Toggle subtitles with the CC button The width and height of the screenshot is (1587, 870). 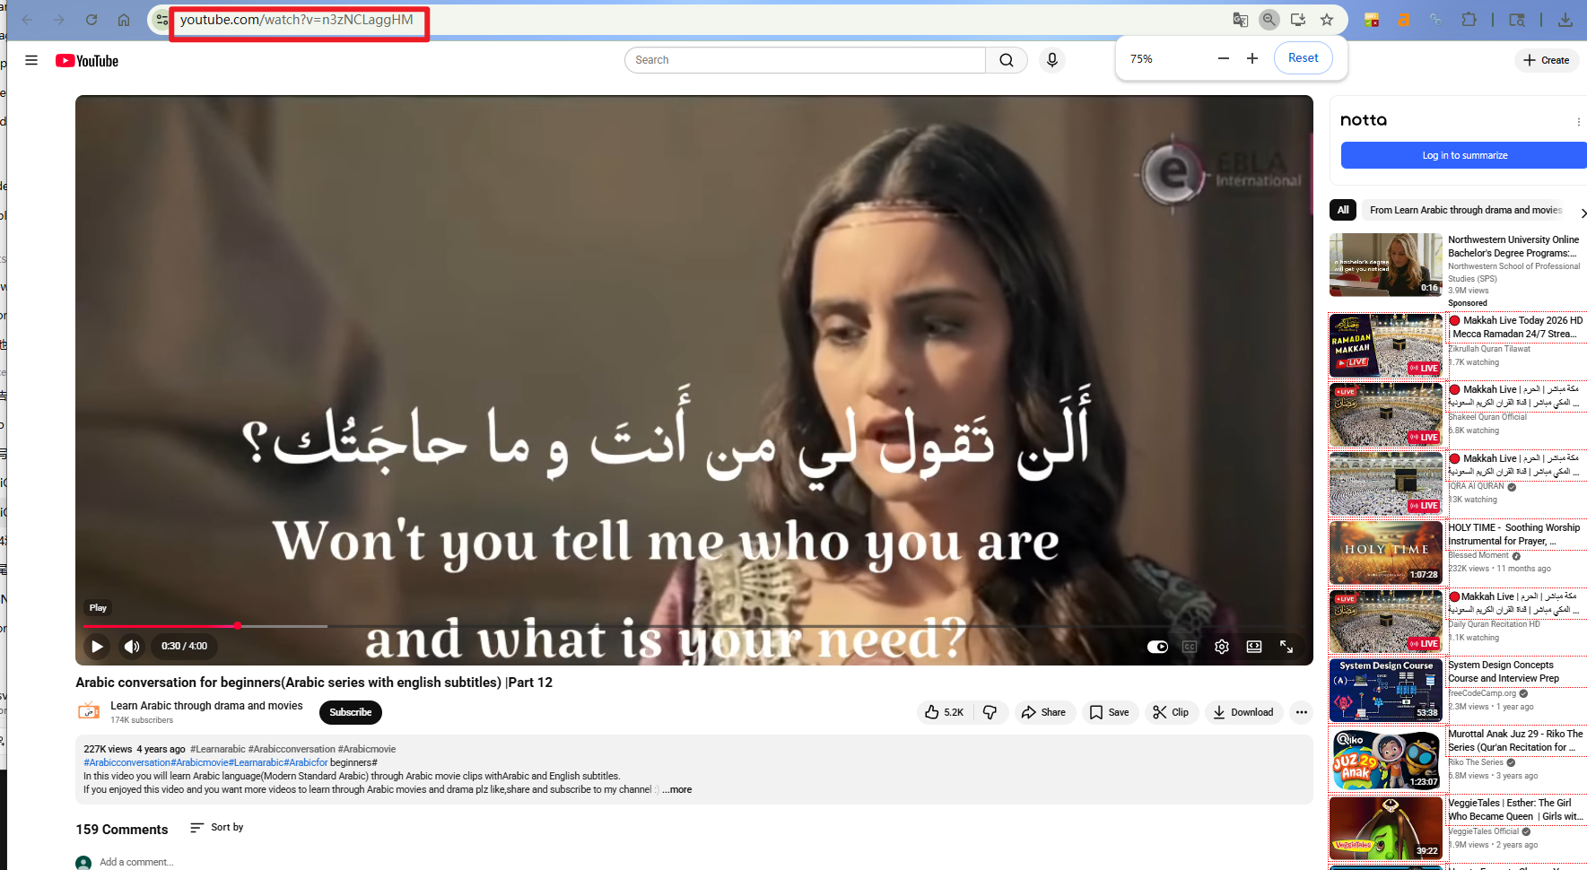(1189, 646)
